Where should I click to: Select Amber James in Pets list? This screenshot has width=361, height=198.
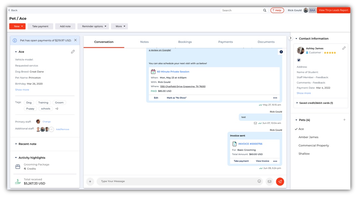[308, 137]
